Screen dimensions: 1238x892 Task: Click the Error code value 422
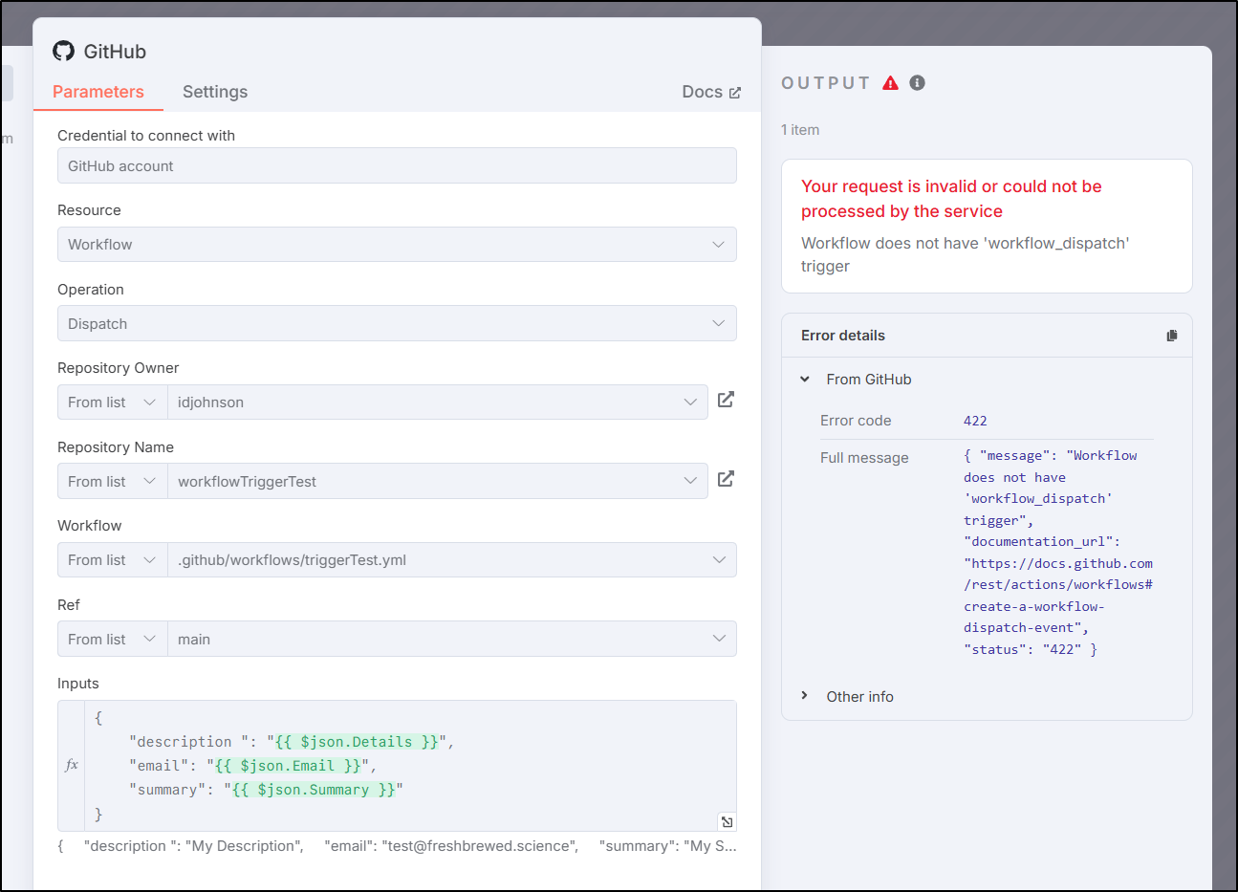[975, 421]
